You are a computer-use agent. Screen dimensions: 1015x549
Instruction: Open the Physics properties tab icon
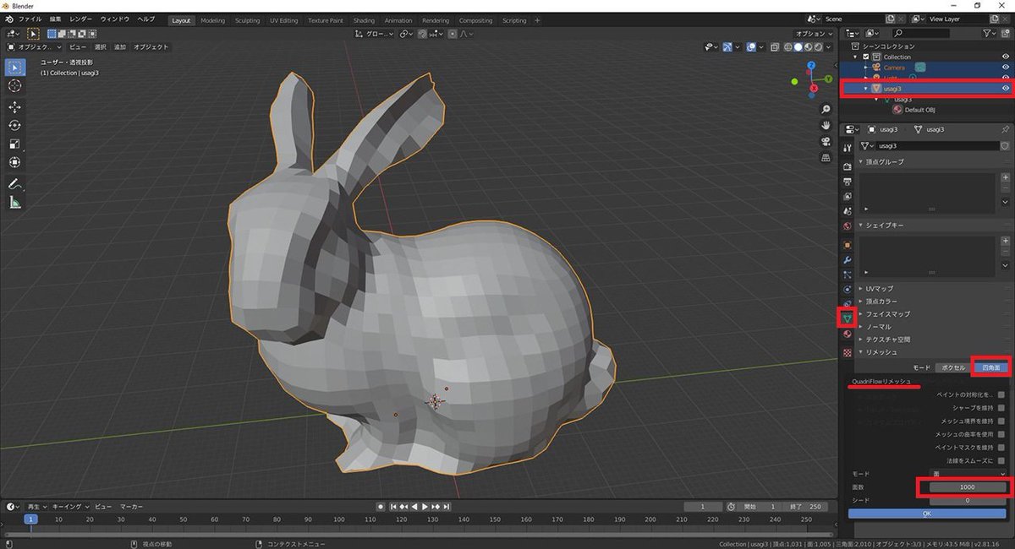coord(847,289)
